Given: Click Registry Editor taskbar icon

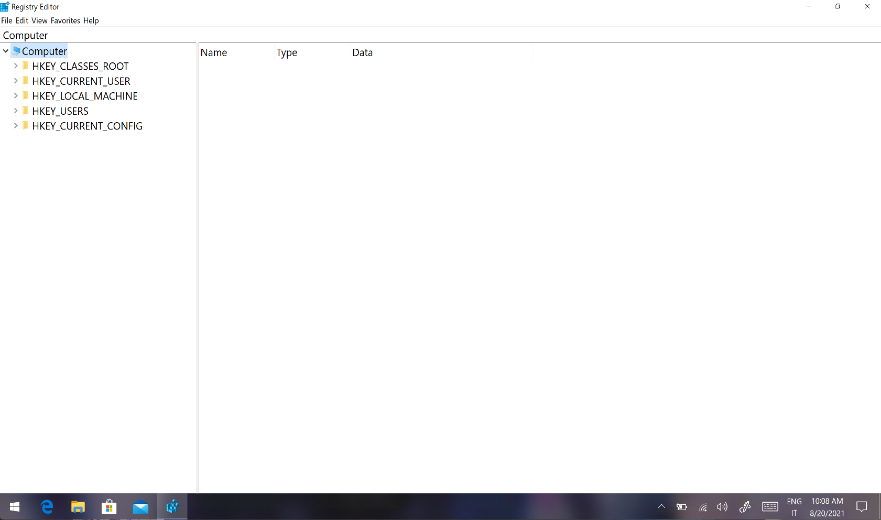Looking at the screenshot, I should (172, 507).
